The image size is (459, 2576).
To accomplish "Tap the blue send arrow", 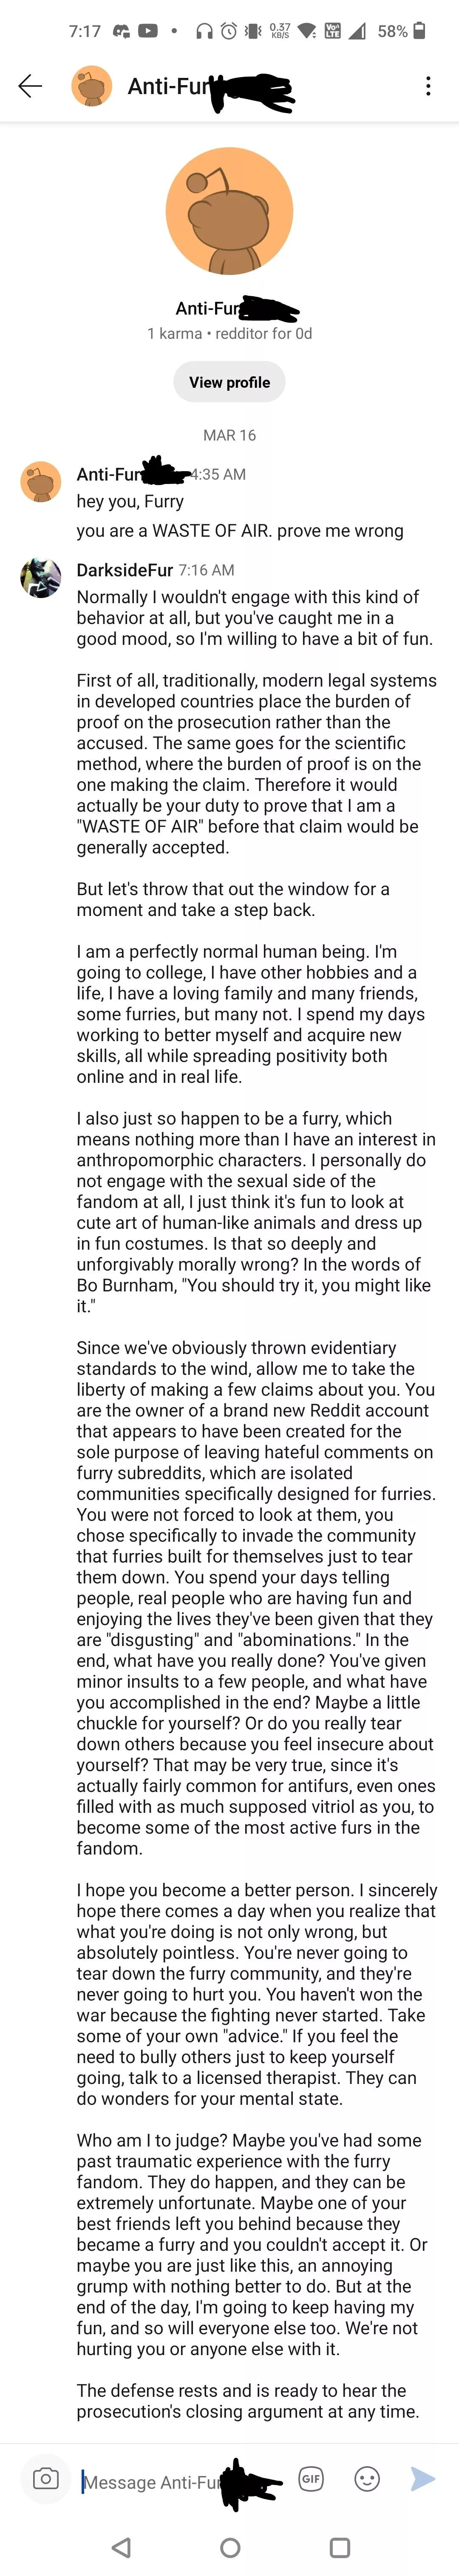I will click(x=423, y=2479).
